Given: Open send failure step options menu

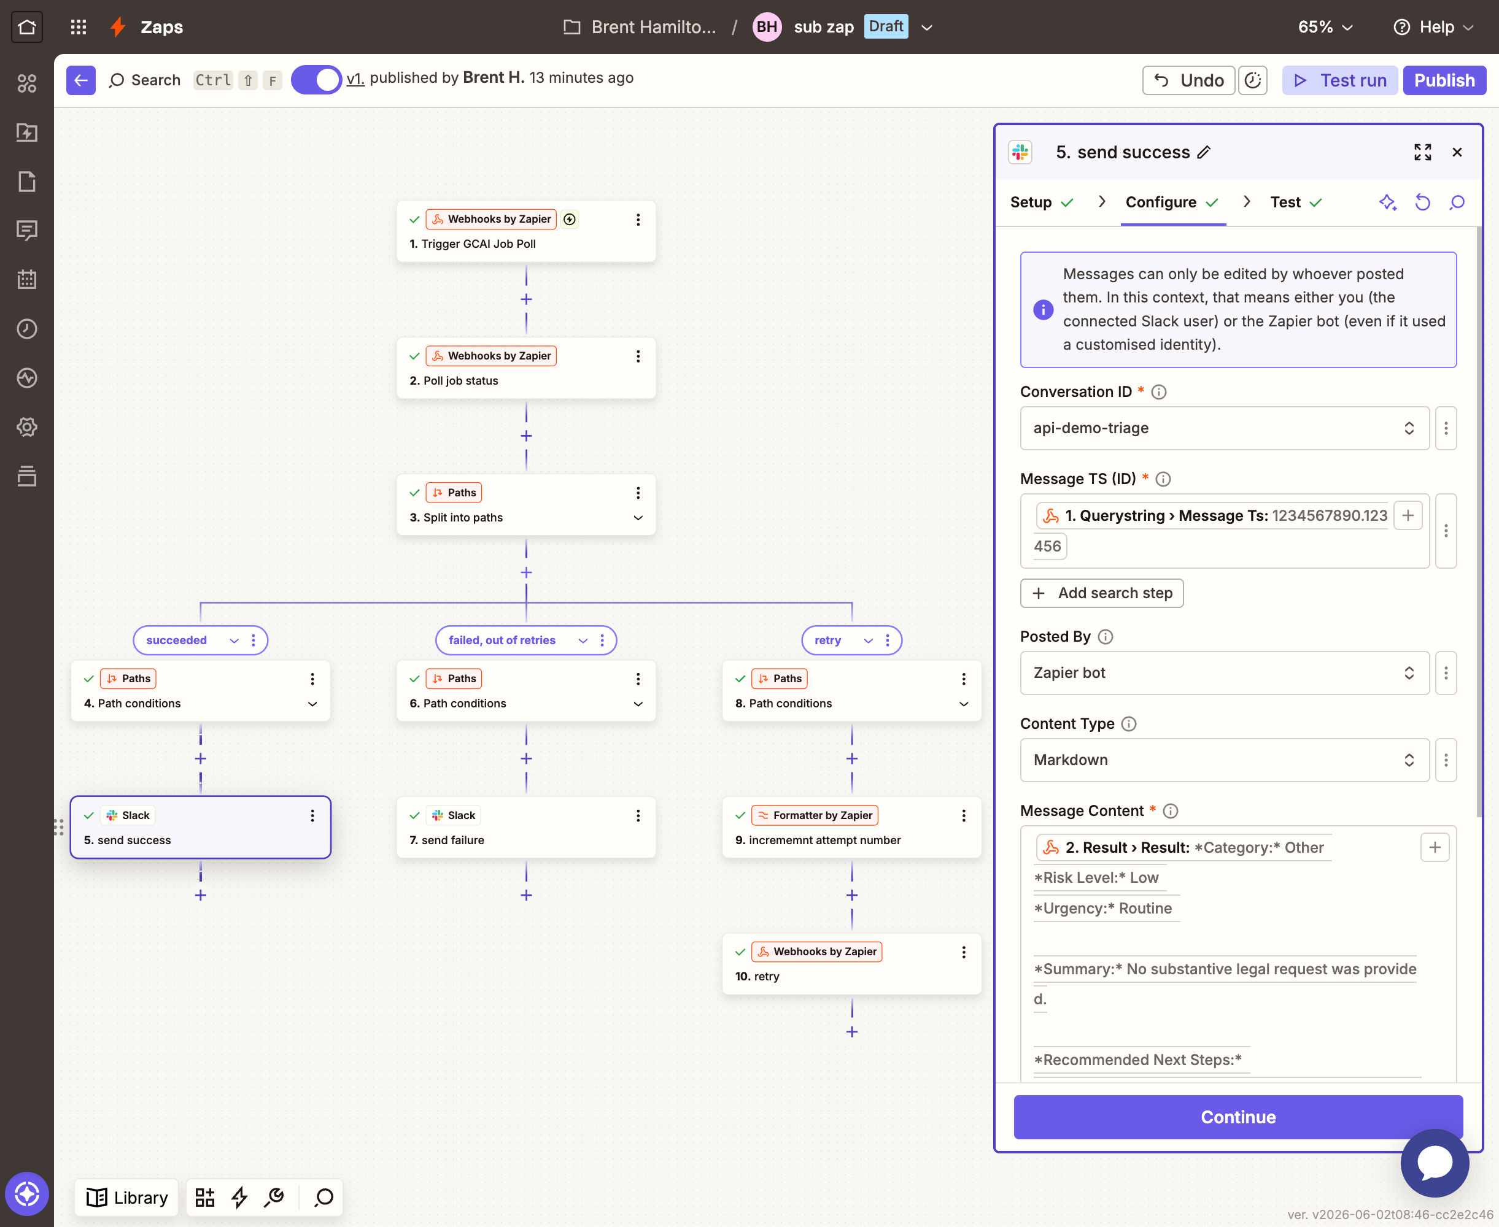Looking at the screenshot, I should [x=638, y=815].
